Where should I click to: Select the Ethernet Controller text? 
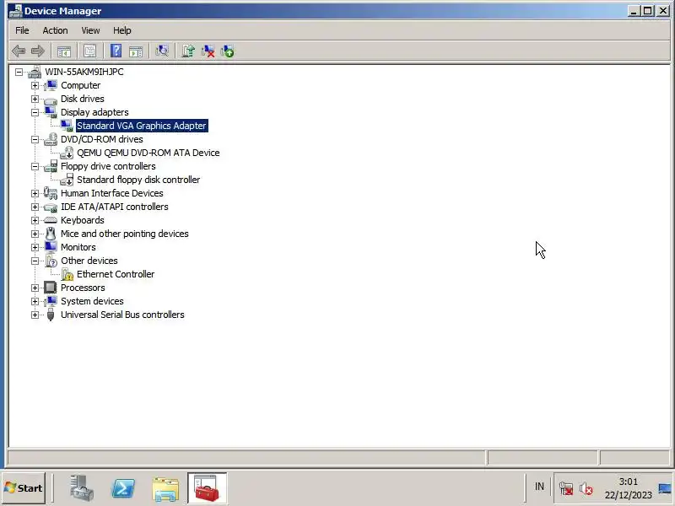pyautogui.click(x=116, y=274)
